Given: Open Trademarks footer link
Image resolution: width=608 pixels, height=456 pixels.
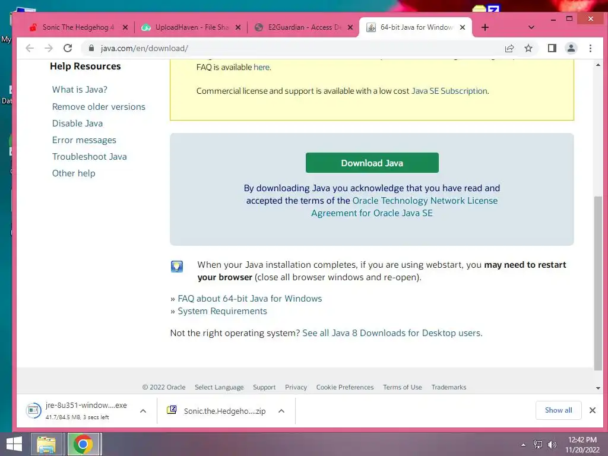Looking at the screenshot, I should click(449, 387).
